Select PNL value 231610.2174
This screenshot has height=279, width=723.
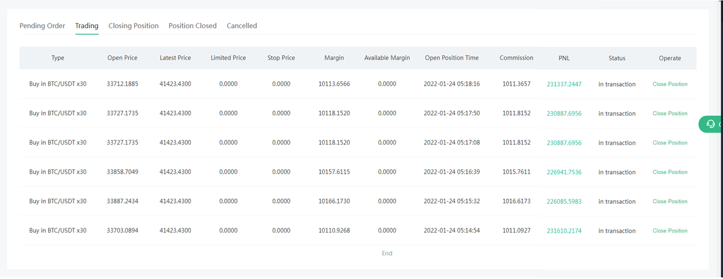pos(564,231)
